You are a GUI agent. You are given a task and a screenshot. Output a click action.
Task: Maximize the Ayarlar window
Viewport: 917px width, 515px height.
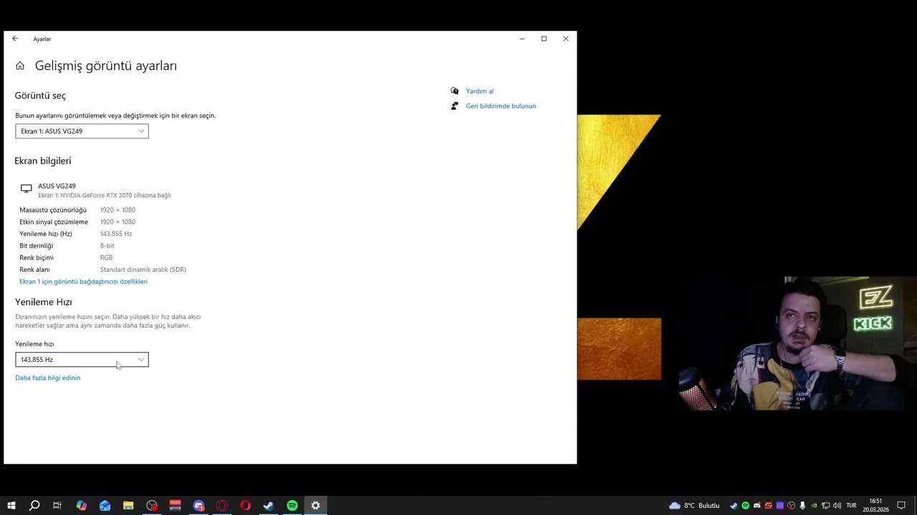tap(544, 39)
